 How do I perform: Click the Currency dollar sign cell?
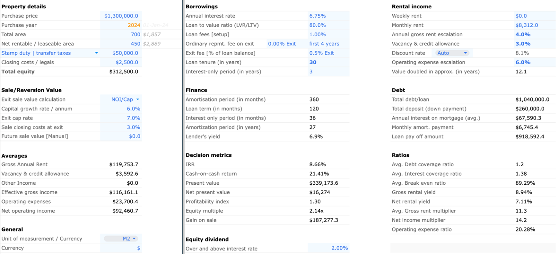tap(139, 248)
